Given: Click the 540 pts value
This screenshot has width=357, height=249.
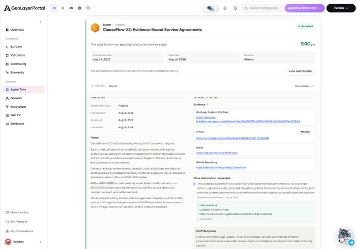Looking at the screenshot, I should tap(308, 44).
